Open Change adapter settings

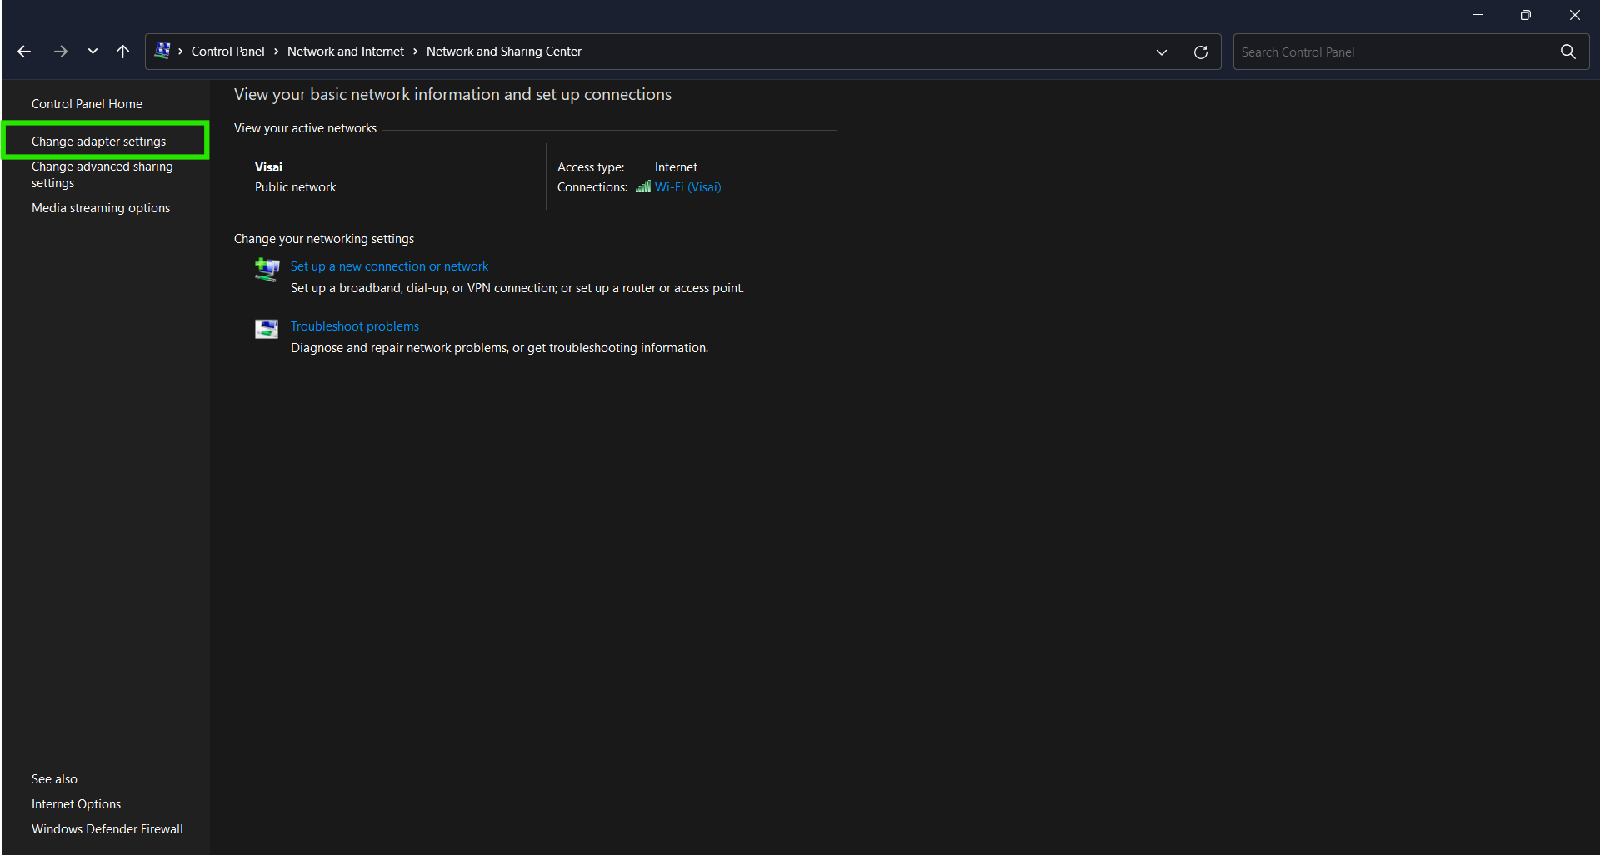pyautogui.click(x=98, y=142)
